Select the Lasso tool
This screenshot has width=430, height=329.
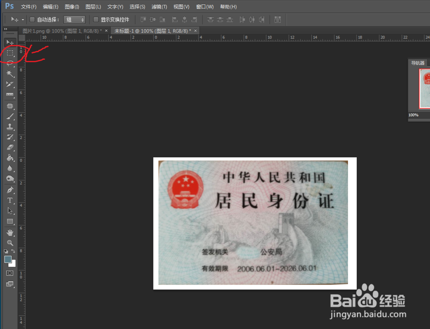[10, 63]
